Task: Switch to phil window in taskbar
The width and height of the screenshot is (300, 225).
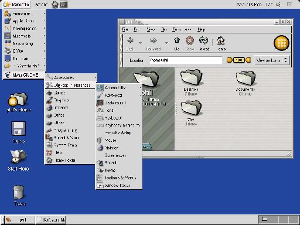Action: click(19, 220)
